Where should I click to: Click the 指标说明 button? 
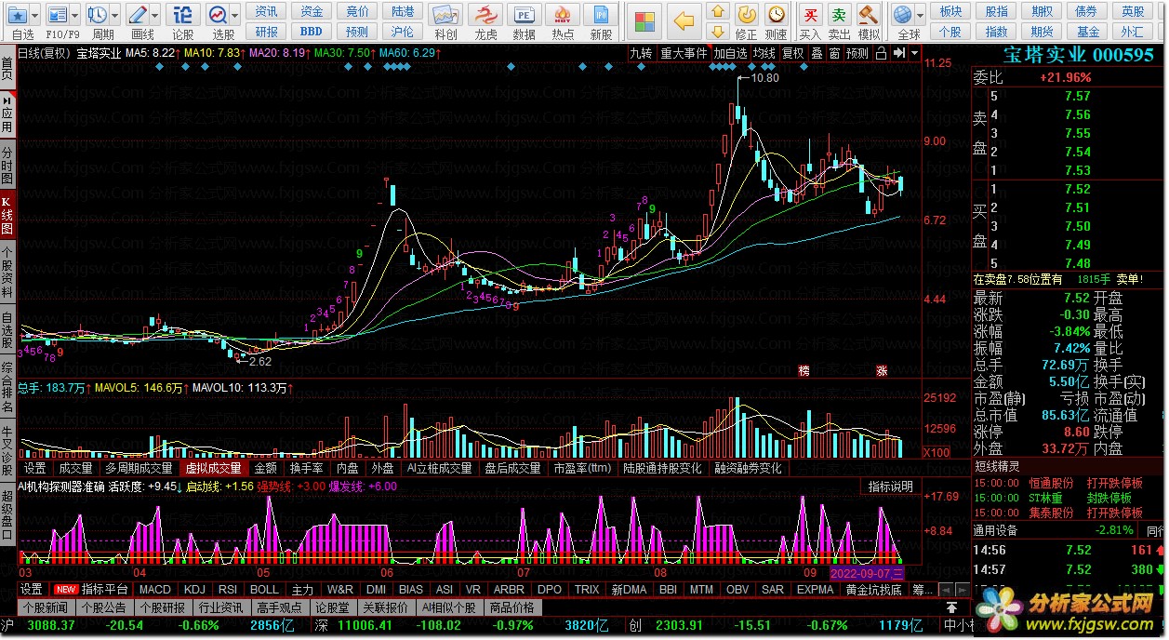pyautogui.click(x=891, y=487)
